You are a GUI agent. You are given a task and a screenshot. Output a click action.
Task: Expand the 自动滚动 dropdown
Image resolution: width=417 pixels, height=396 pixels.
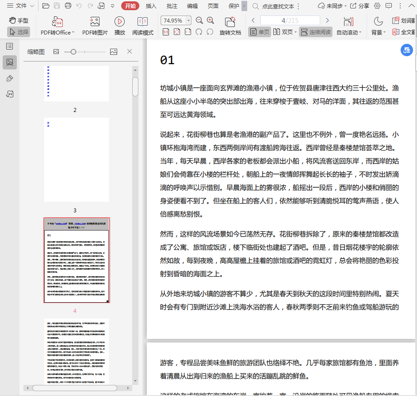[x=360, y=32]
